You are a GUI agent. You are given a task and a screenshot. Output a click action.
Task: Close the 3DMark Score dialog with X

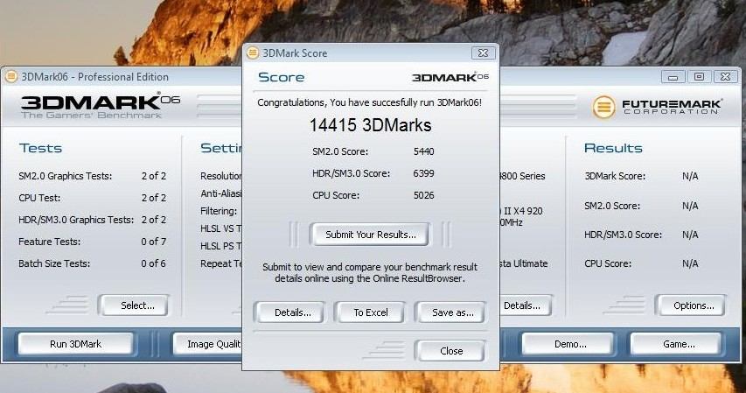click(483, 53)
